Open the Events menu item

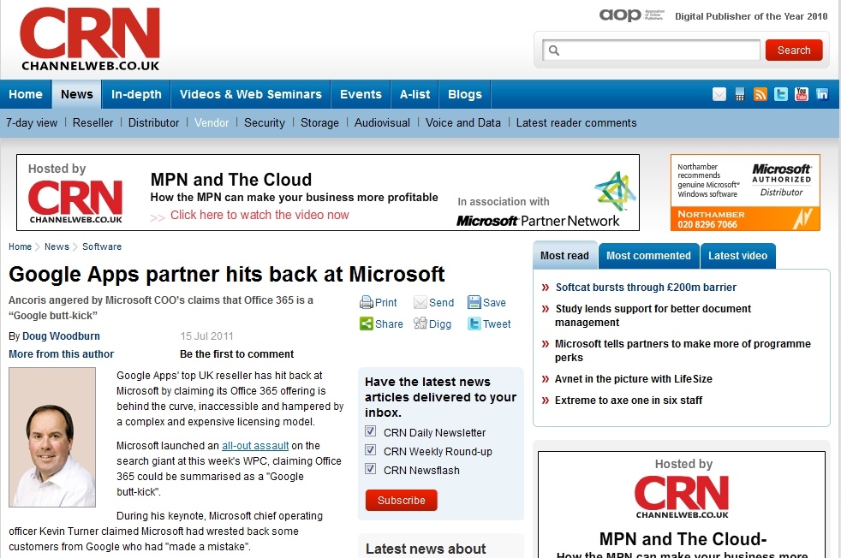(361, 94)
